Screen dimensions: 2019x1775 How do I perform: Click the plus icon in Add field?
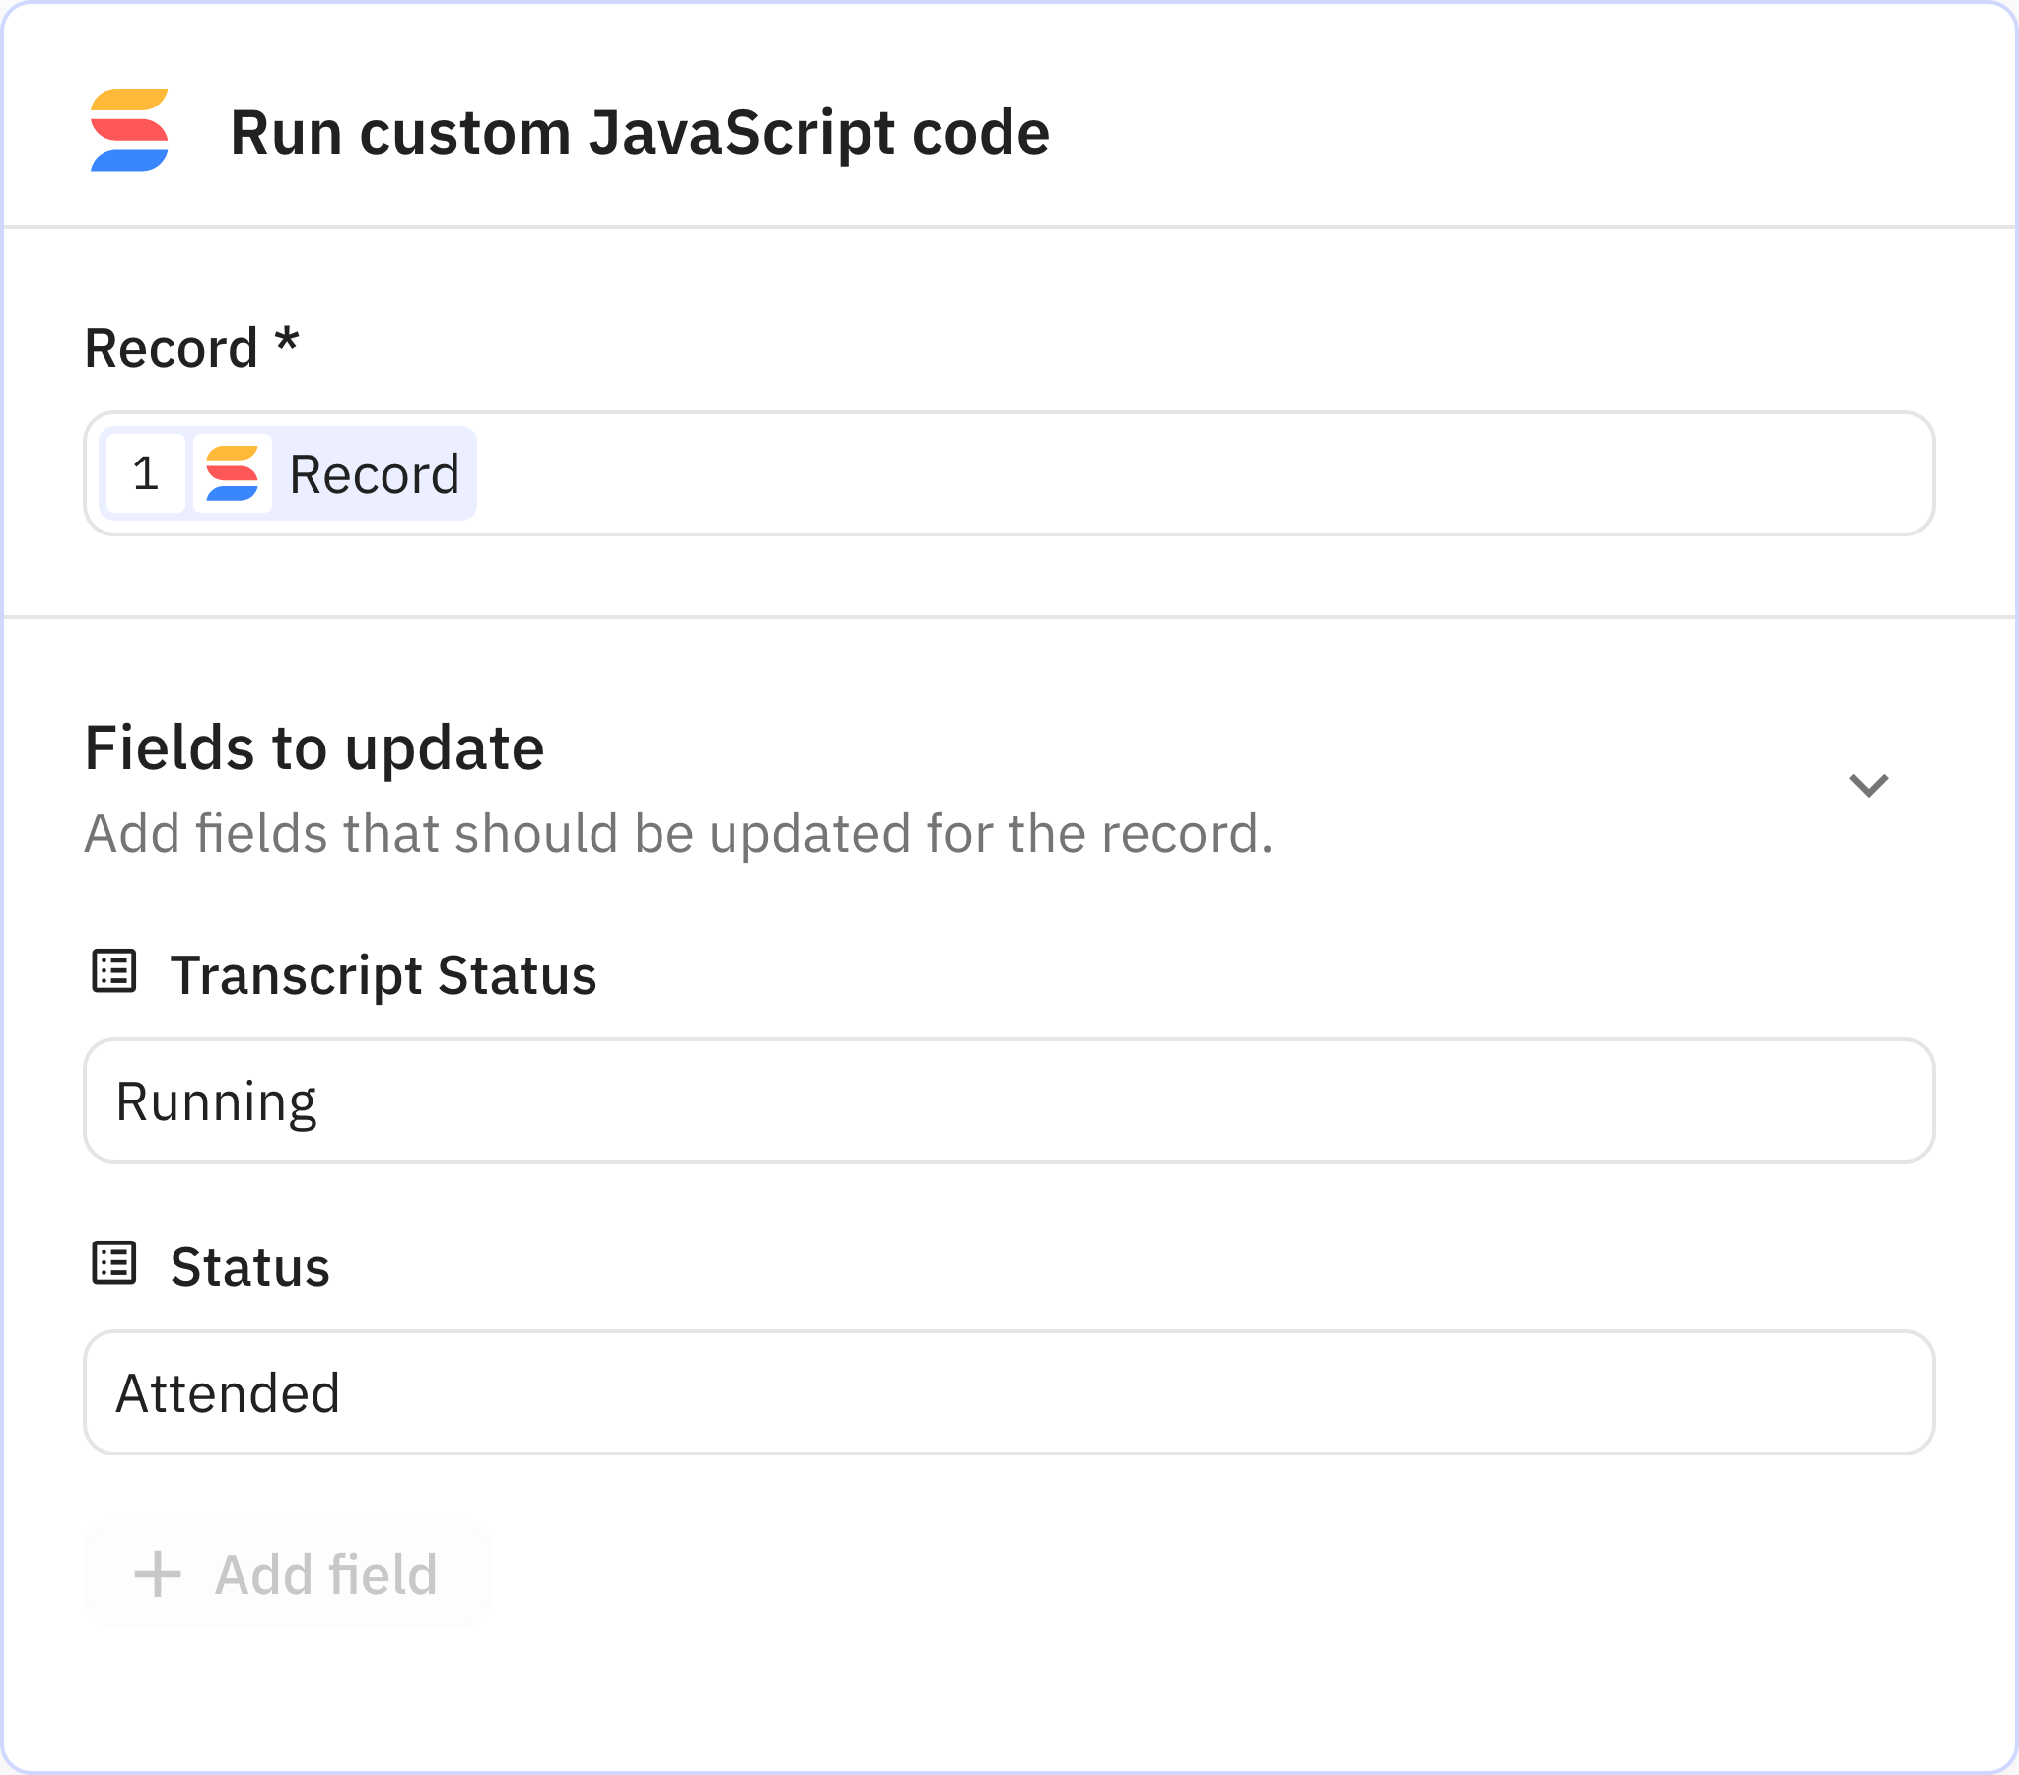[x=158, y=1574]
